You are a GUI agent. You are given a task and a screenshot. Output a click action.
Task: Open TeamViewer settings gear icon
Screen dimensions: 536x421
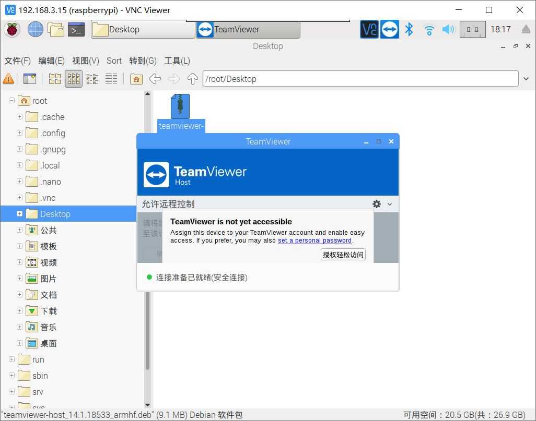pyautogui.click(x=376, y=204)
